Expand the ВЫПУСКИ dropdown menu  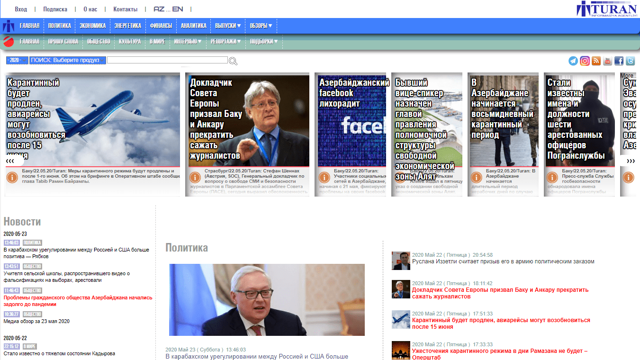(x=228, y=26)
